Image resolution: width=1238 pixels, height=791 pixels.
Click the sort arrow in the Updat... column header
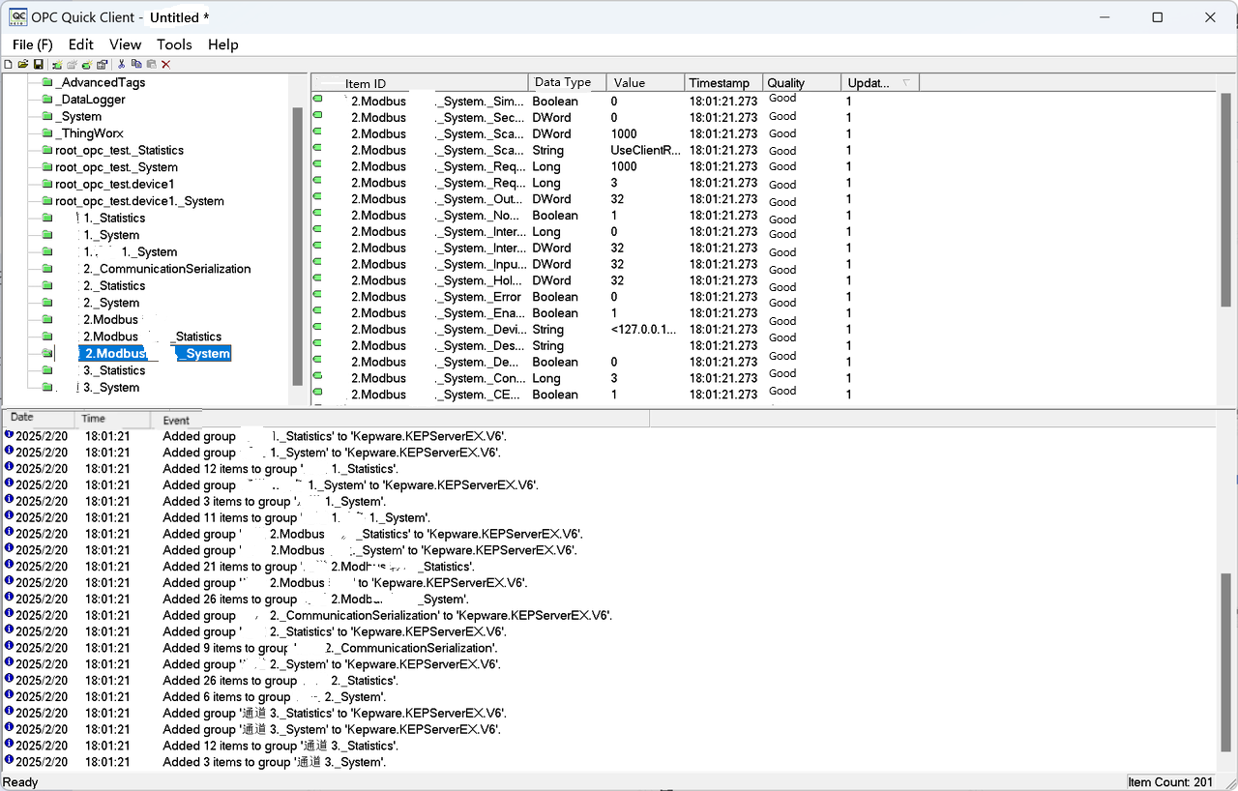905,83
